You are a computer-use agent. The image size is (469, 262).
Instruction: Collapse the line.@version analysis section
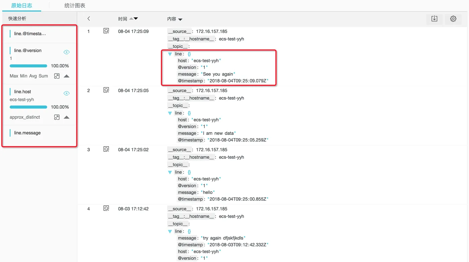click(66, 76)
